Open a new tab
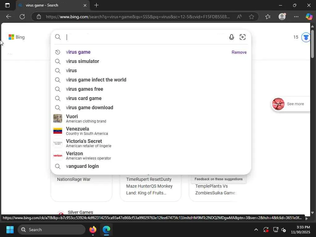Image resolution: width=316 pixels, height=237 pixels. pyautogui.click(x=96, y=5)
